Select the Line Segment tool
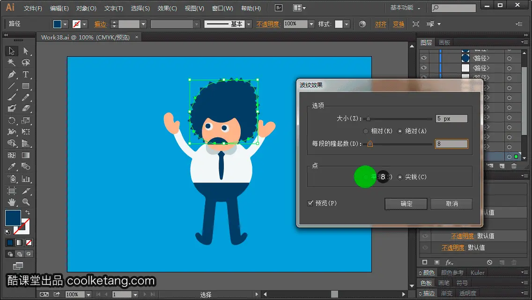Image resolution: width=532 pixels, height=300 pixels. (x=12, y=86)
